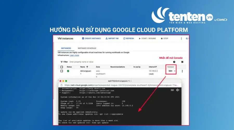Open the SSH terminal settings gear
234x130 pixels.
pos(178,90)
